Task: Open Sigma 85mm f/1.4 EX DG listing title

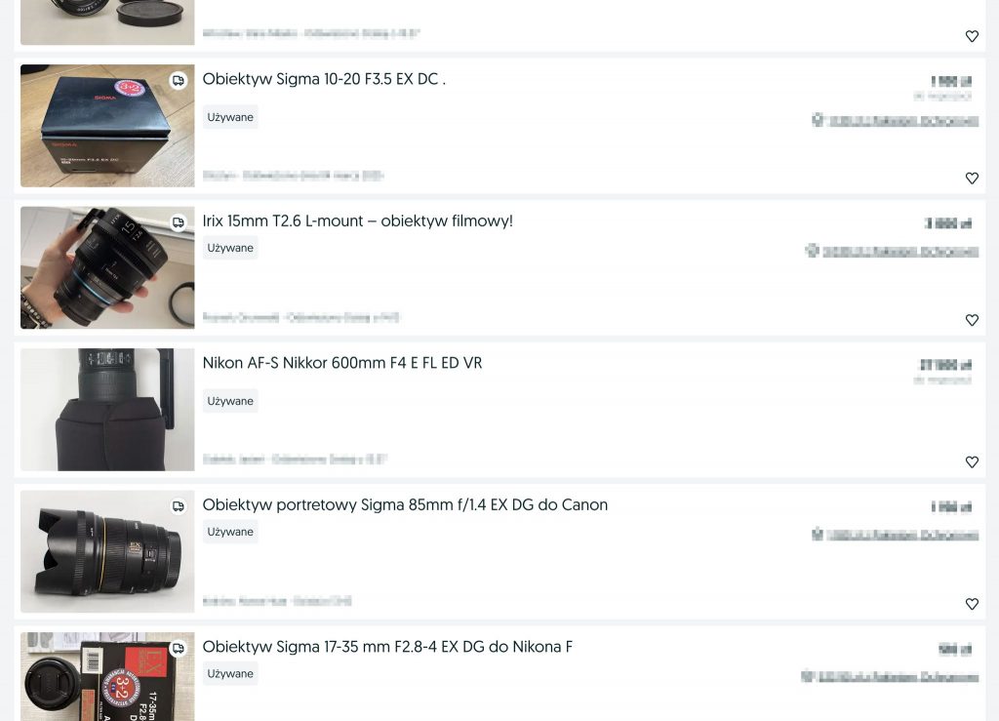Action: point(405,505)
